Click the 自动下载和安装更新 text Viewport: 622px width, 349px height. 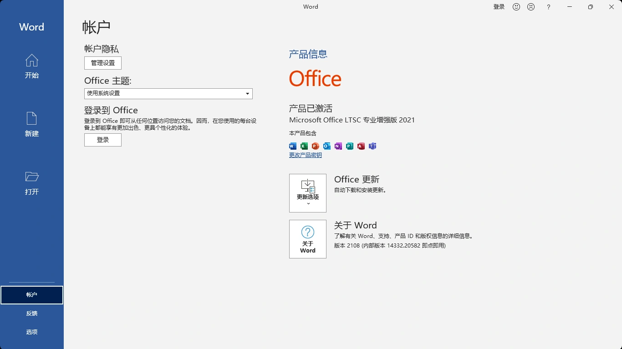360,190
